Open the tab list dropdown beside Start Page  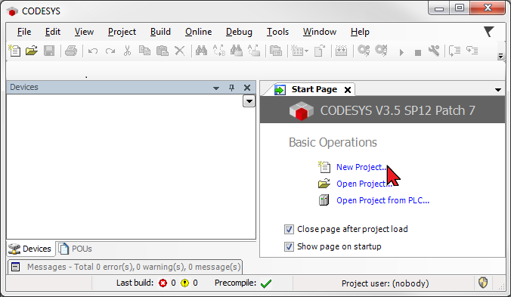click(x=498, y=90)
